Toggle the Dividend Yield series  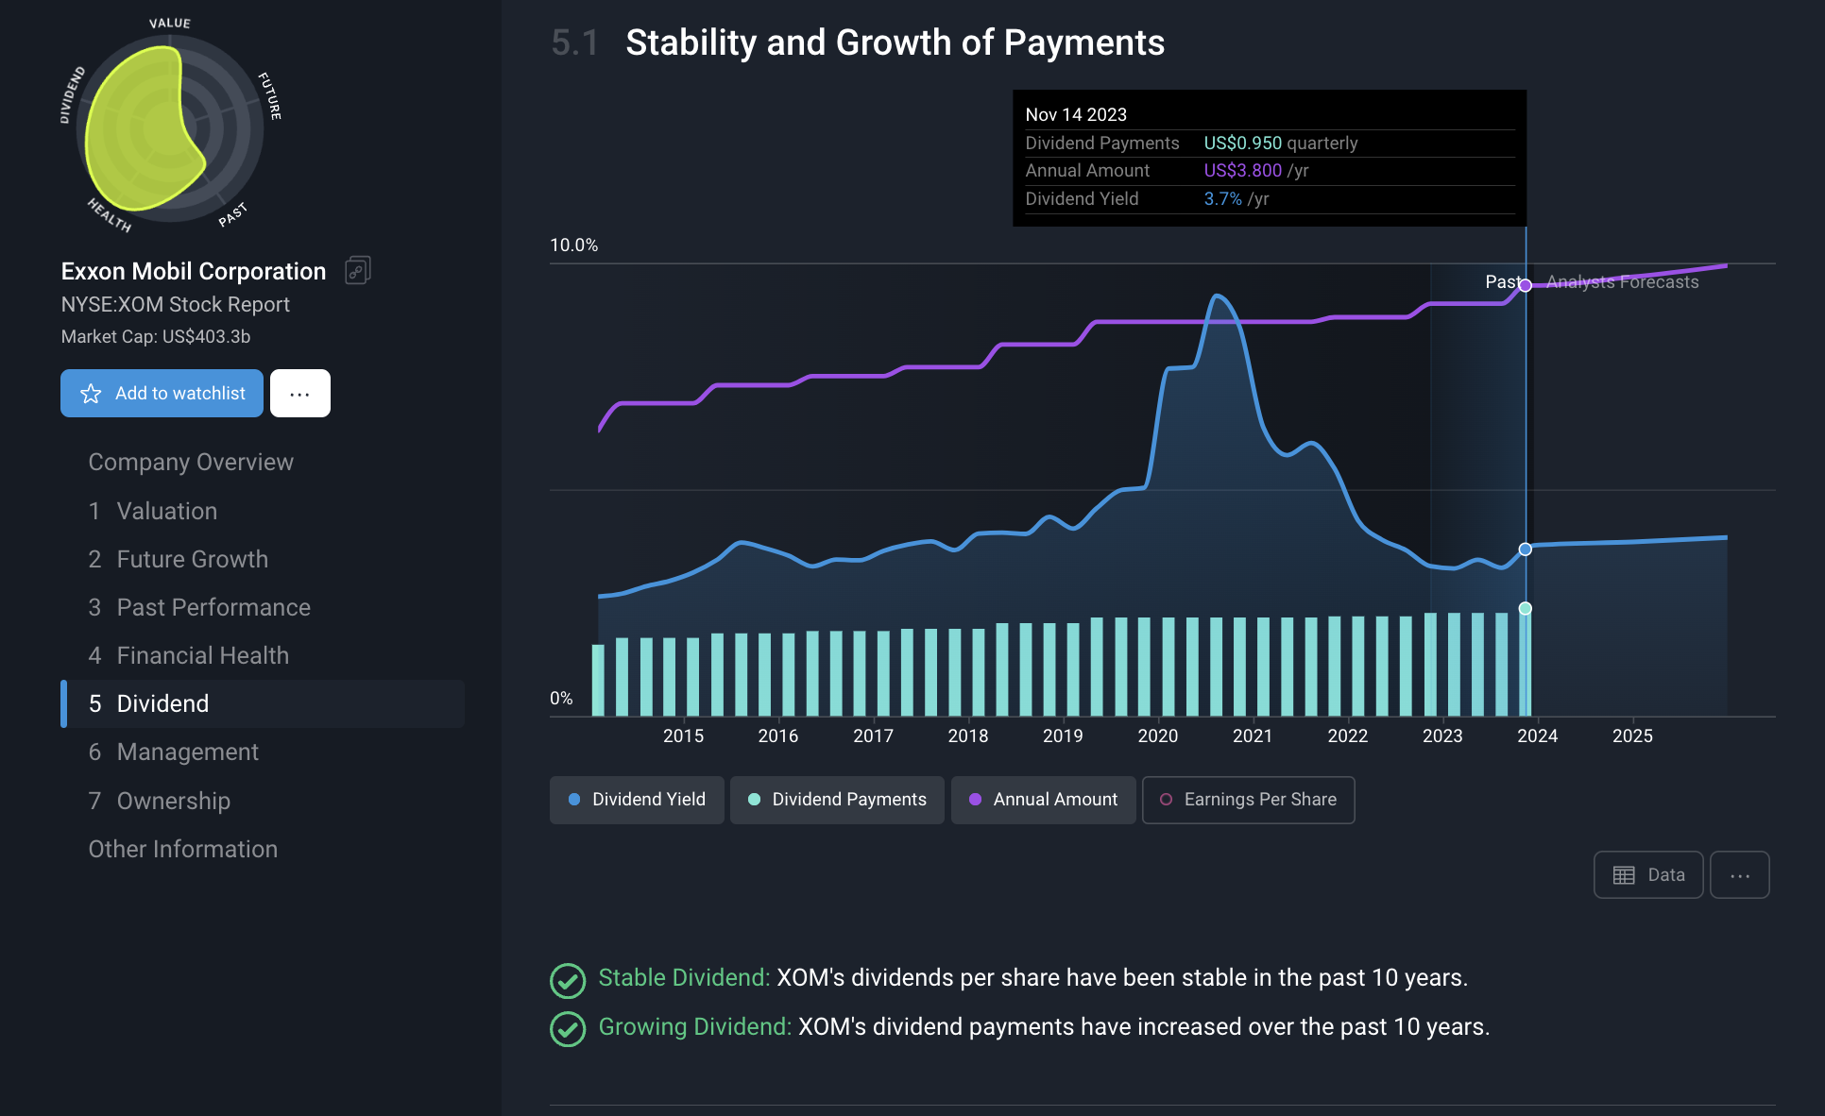pyautogui.click(x=637, y=800)
